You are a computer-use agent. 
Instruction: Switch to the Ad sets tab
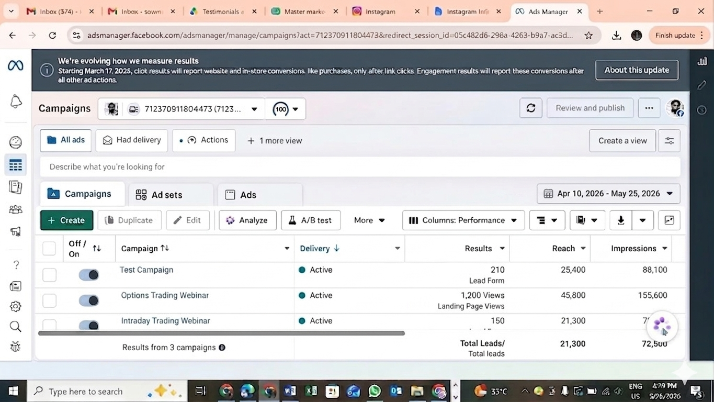tap(171, 195)
